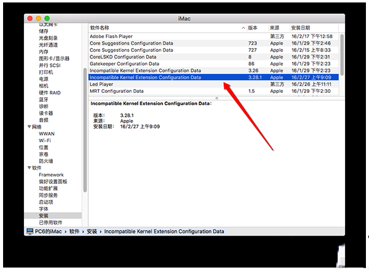Select 相机 in the sidebar

tap(44, 85)
